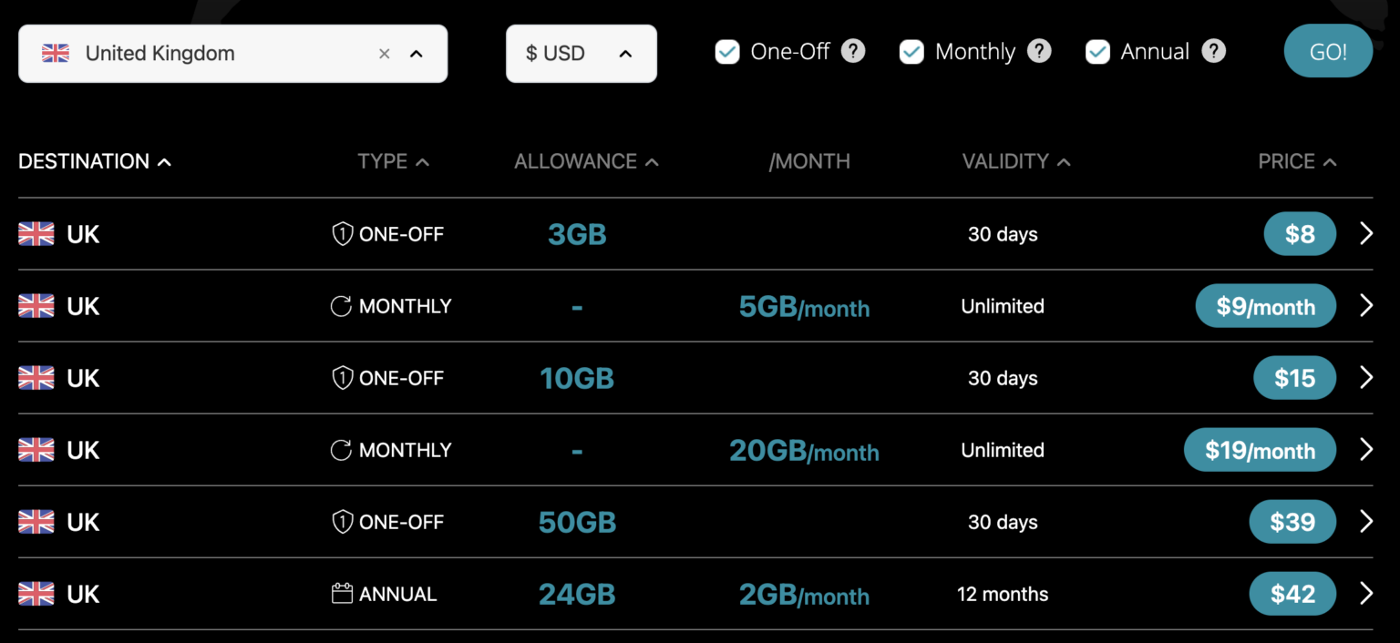
Task: Sort the table by the ALLOWANCE column
Action: point(586,161)
